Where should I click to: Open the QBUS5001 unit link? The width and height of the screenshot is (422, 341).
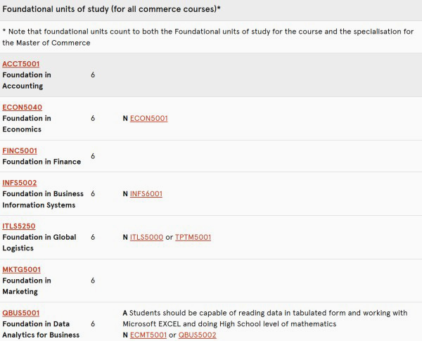tap(20, 313)
